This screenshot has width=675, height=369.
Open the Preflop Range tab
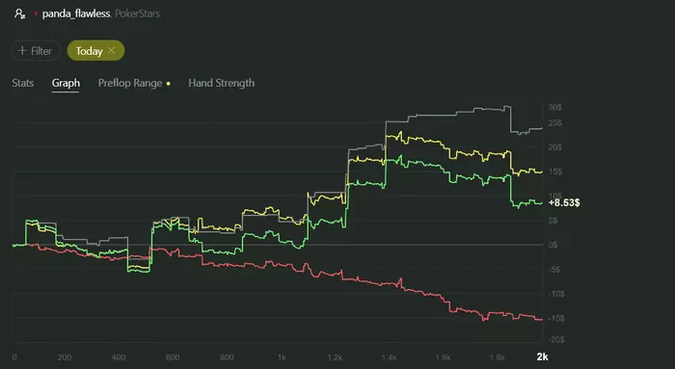130,83
